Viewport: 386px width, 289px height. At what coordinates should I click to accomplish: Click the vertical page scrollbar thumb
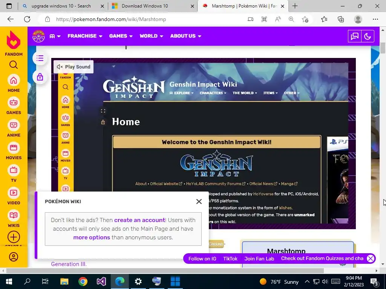pyautogui.click(x=383, y=48)
